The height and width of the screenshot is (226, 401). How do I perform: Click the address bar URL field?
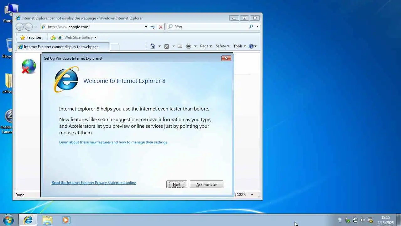[94, 27]
